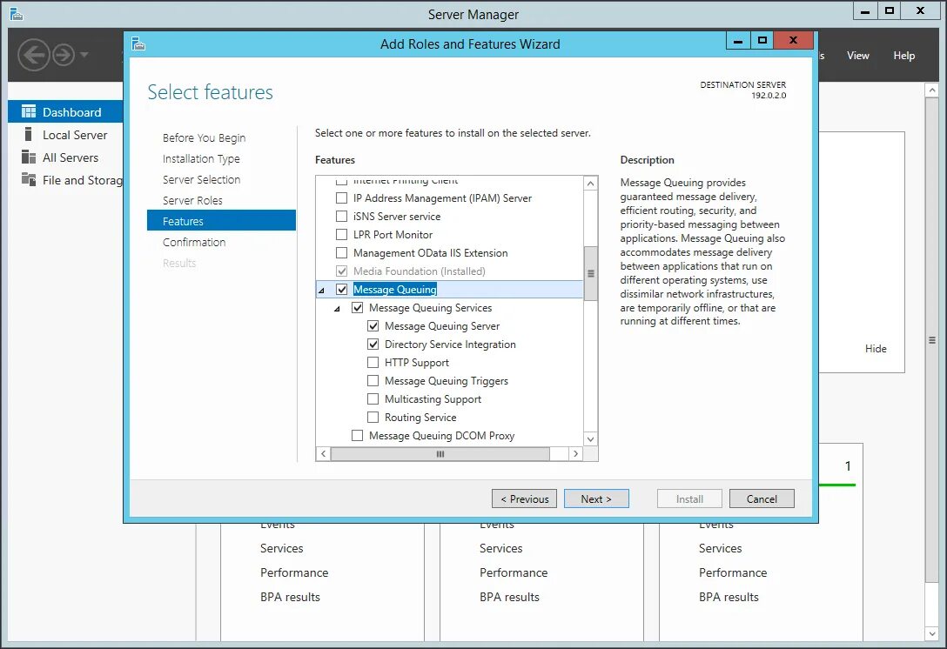Collapse the Message Queuing tree node
This screenshot has height=649, width=947.
(x=322, y=291)
